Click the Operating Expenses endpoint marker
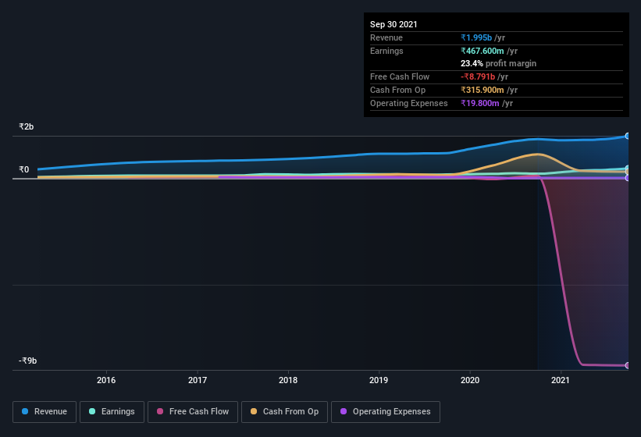Viewport: 641px width, 437px height. [627, 178]
